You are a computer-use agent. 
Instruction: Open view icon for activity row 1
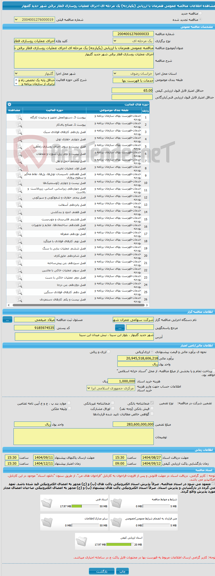tap(19, 117)
